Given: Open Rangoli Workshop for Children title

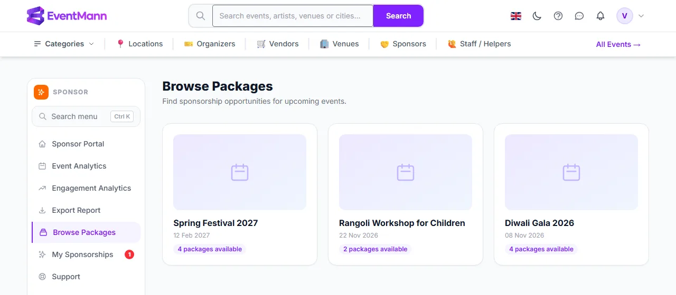Looking at the screenshot, I should [402, 223].
